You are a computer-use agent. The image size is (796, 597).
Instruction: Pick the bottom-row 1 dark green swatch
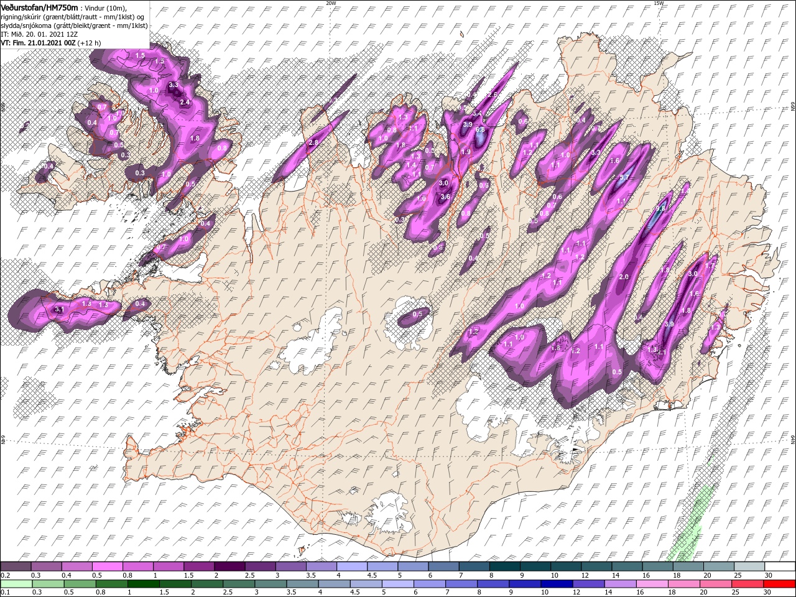point(143,583)
